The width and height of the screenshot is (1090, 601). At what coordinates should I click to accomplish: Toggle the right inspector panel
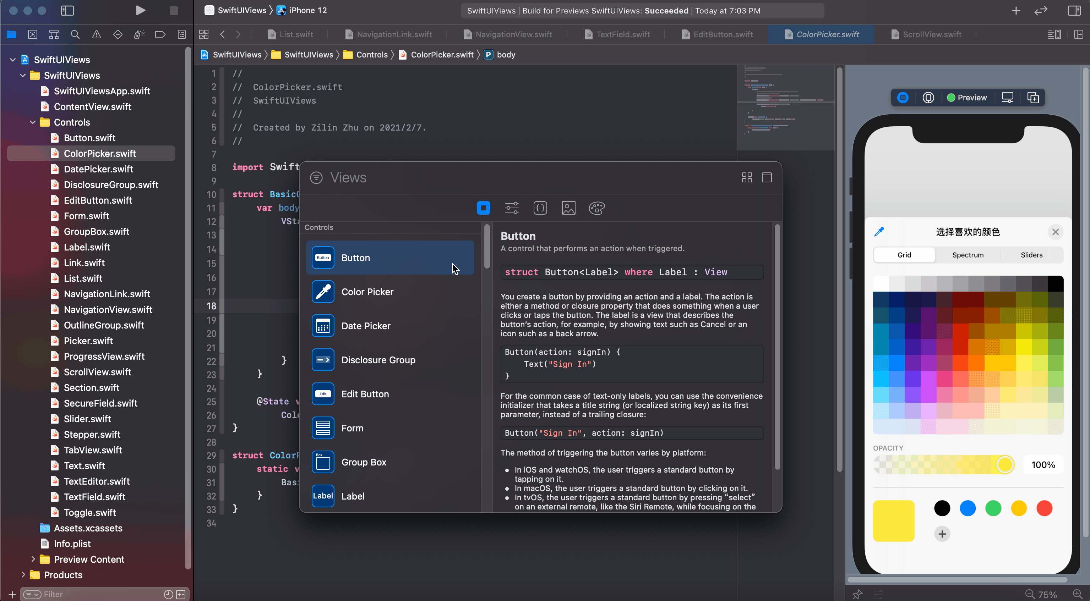point(1074,10)
